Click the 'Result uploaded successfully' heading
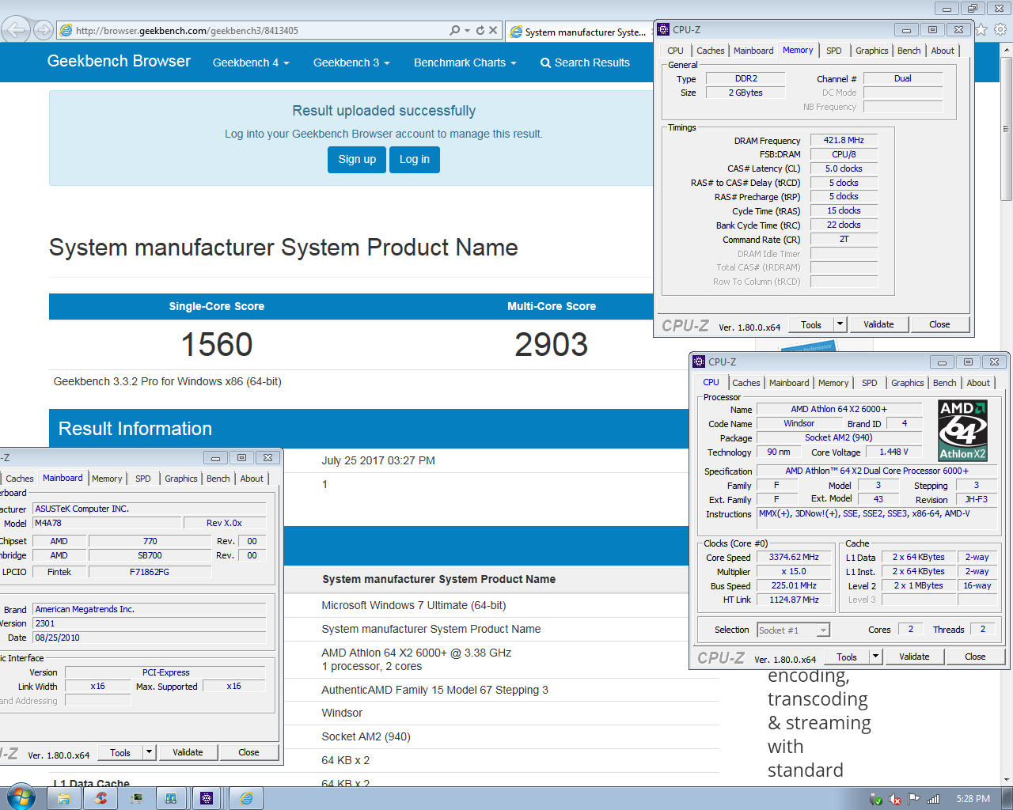Viewport: 1013px width, 810px height. click(384, 111)
